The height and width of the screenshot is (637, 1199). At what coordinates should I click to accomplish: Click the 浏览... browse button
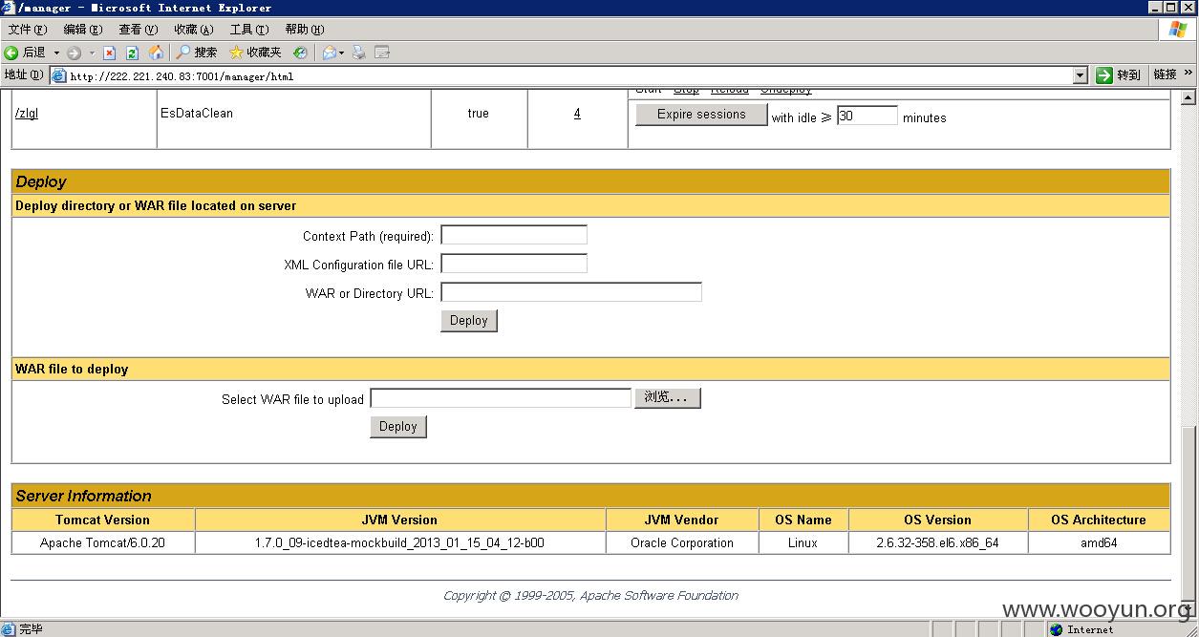tap(668, 398)
